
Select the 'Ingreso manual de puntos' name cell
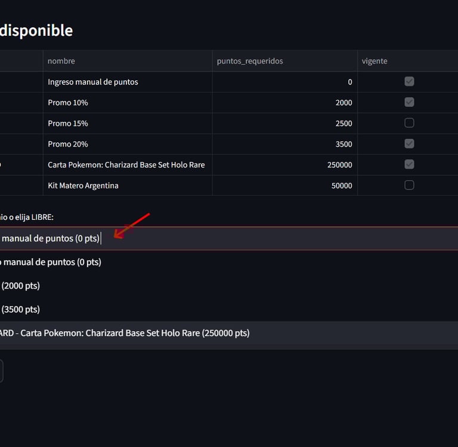click(x=93, y=82)
